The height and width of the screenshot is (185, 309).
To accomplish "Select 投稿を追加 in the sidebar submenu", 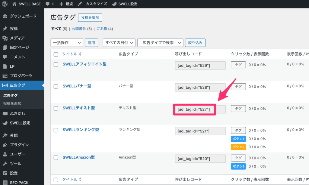I will [x=12, y=103].
